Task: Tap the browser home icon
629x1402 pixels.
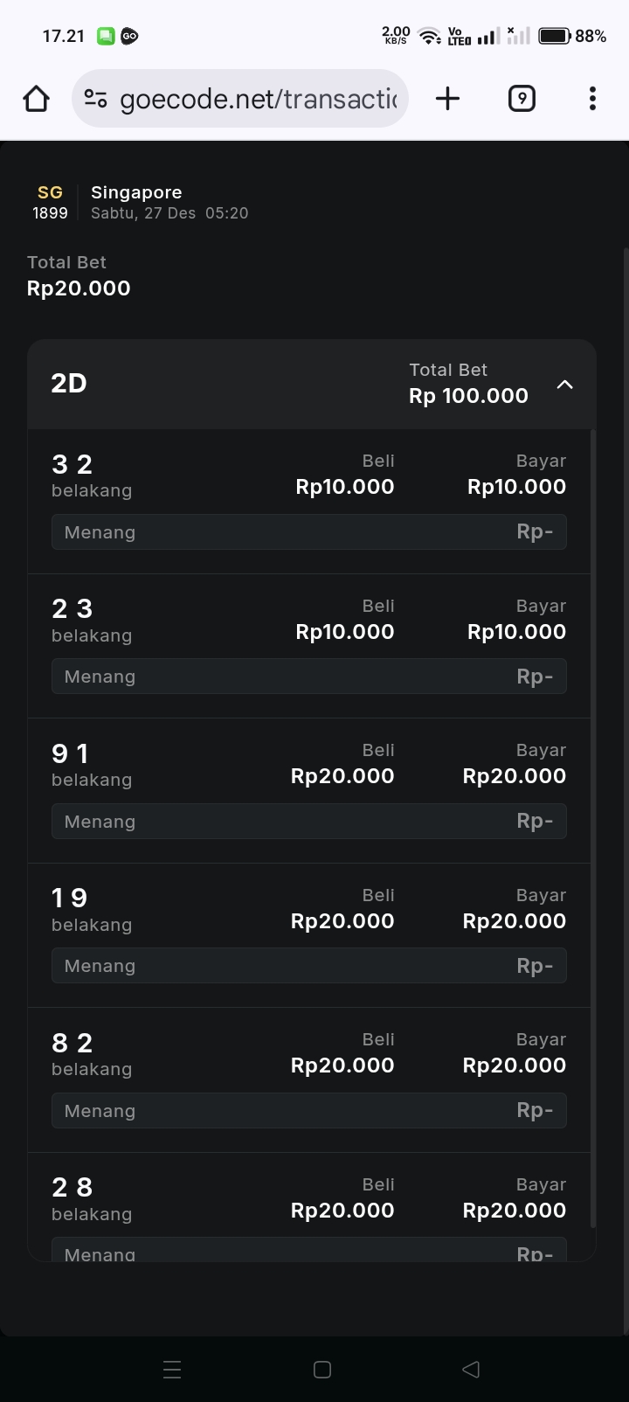Action: 37,99
